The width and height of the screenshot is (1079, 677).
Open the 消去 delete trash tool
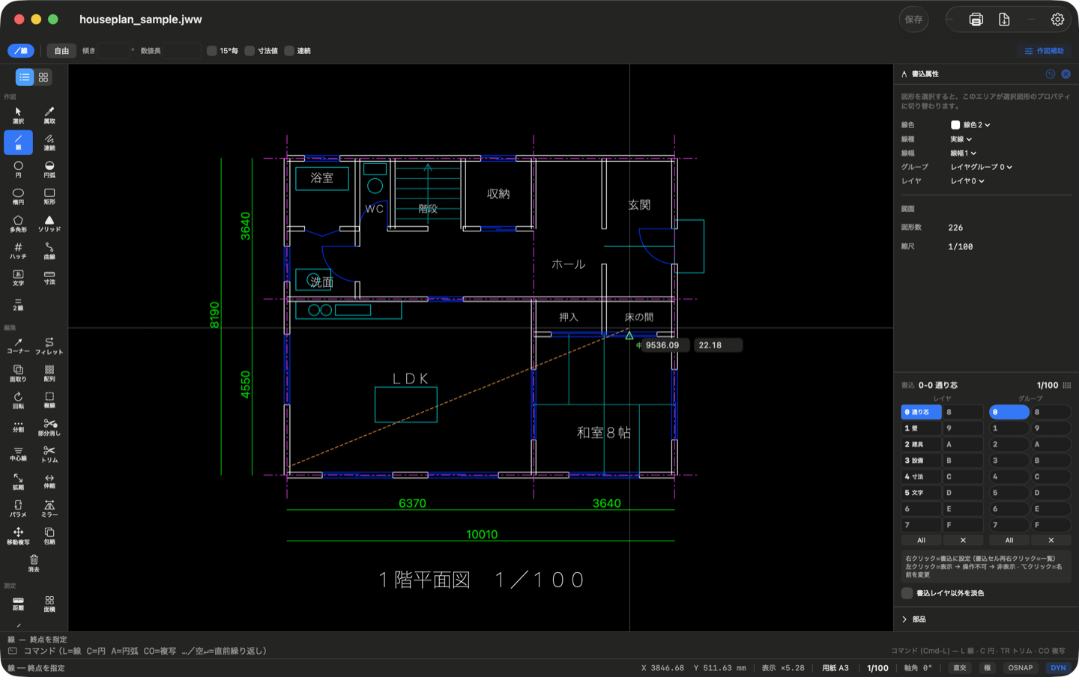click(x=34, y=563)
